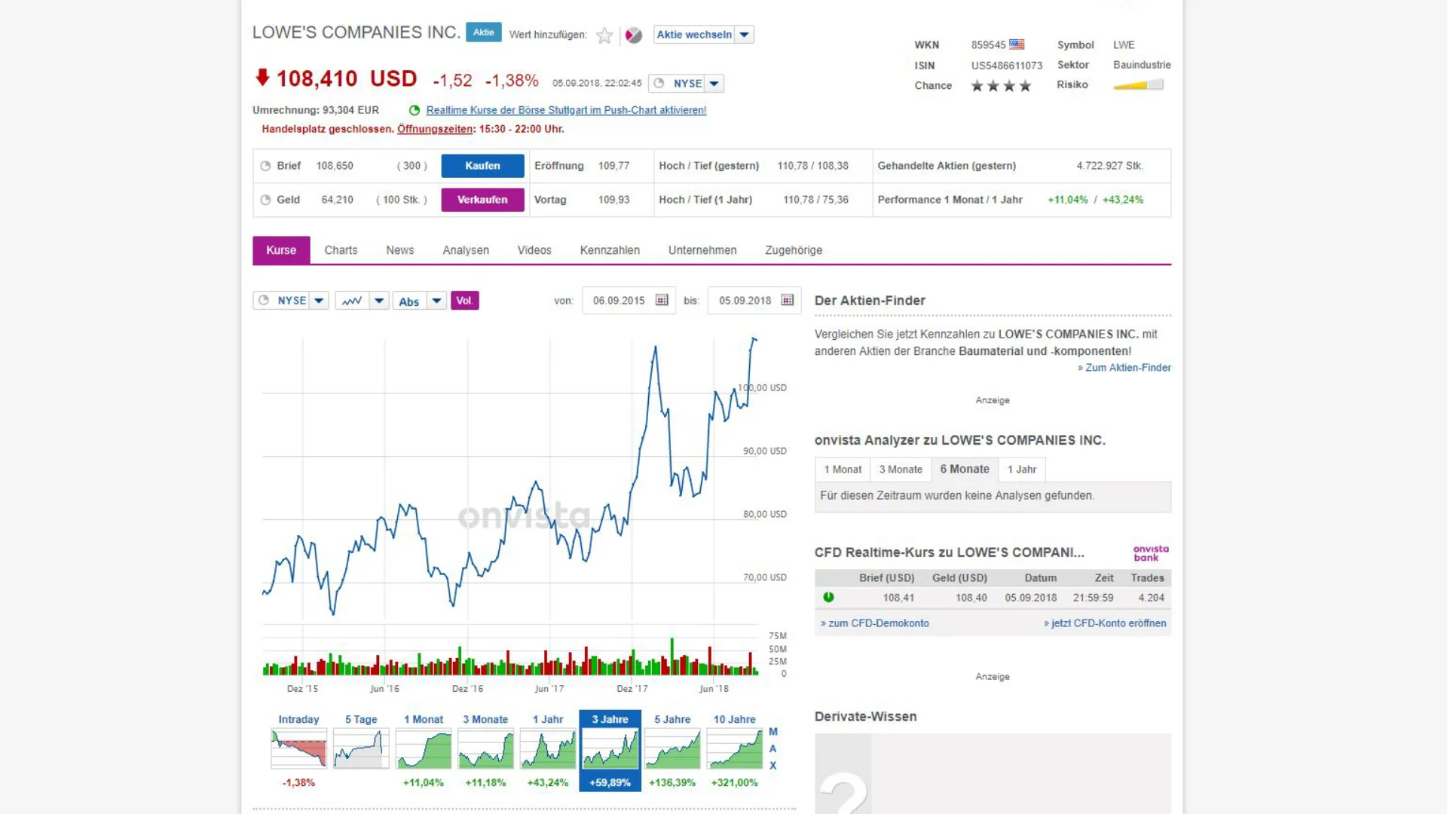The height and width of the screenshot is (814, 1447).
Task: Click the Baumaterial und -komponenten text
Action: pos(1045,351)
